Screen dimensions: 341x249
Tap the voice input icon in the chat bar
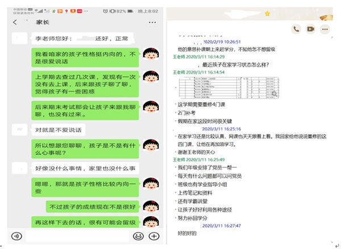[16, 236]
